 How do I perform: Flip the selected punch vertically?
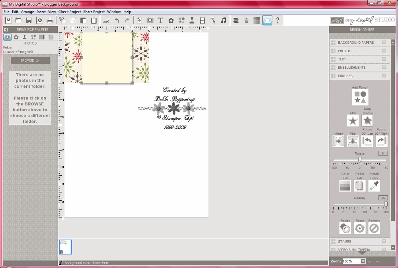pos(353,141)
